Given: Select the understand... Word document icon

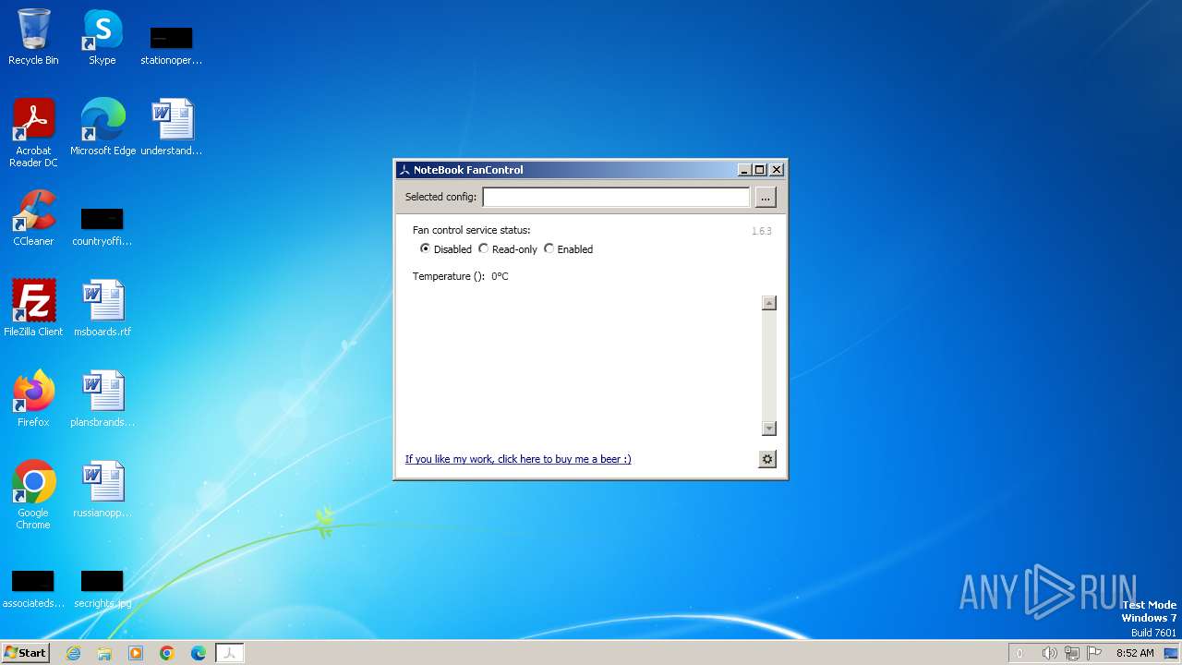Looking at the screenshot, I should pos(172,127).
